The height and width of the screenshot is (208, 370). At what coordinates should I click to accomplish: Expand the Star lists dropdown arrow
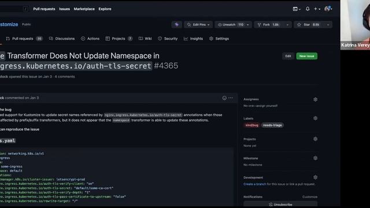[328, 24]
